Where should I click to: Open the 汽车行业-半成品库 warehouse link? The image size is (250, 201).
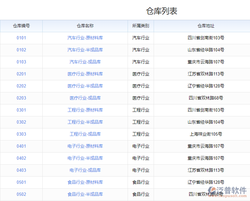pos(85,50)
